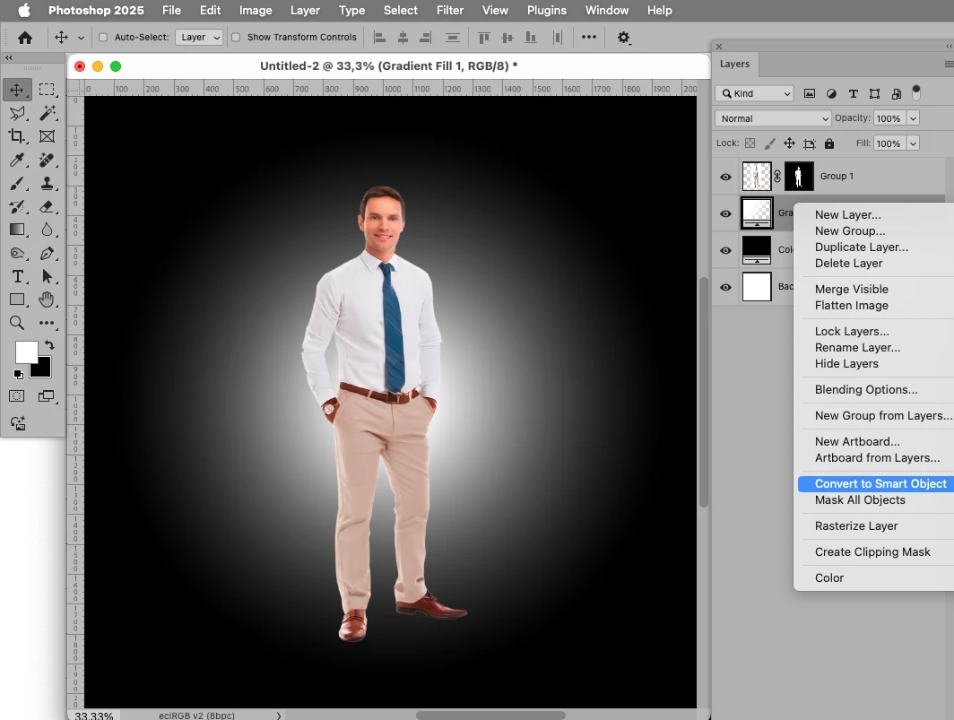Click the lock all layer icon

coord(829,143)
